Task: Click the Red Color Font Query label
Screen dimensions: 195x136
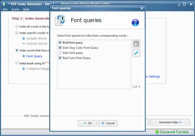Action: click(77, 58)
